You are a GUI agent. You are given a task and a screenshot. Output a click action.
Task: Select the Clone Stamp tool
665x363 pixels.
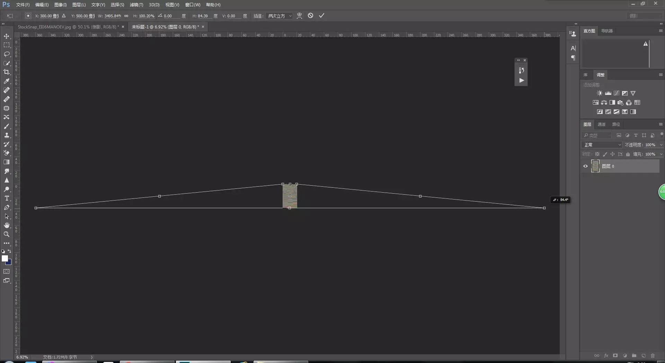tap(7, 135)
